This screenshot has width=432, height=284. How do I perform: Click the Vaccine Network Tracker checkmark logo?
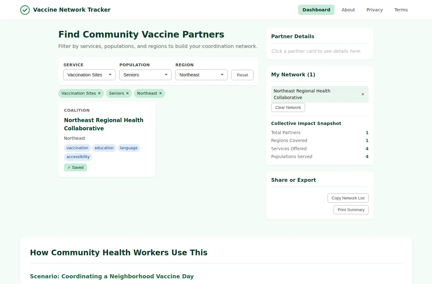point(25,10)
